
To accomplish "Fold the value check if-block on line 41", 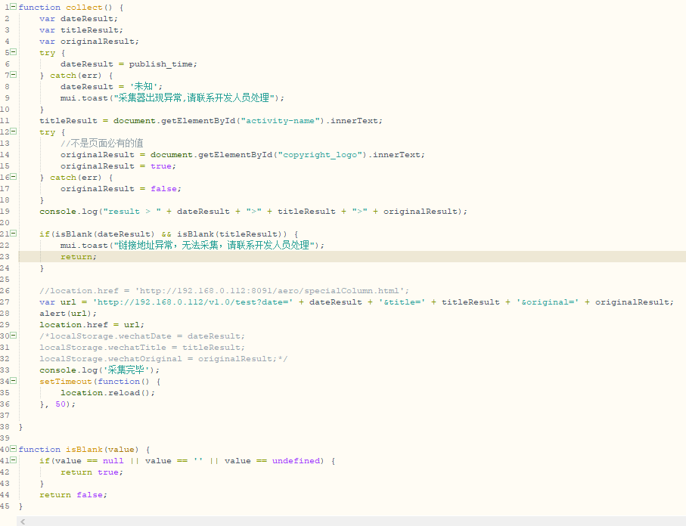I will [13, 460].
